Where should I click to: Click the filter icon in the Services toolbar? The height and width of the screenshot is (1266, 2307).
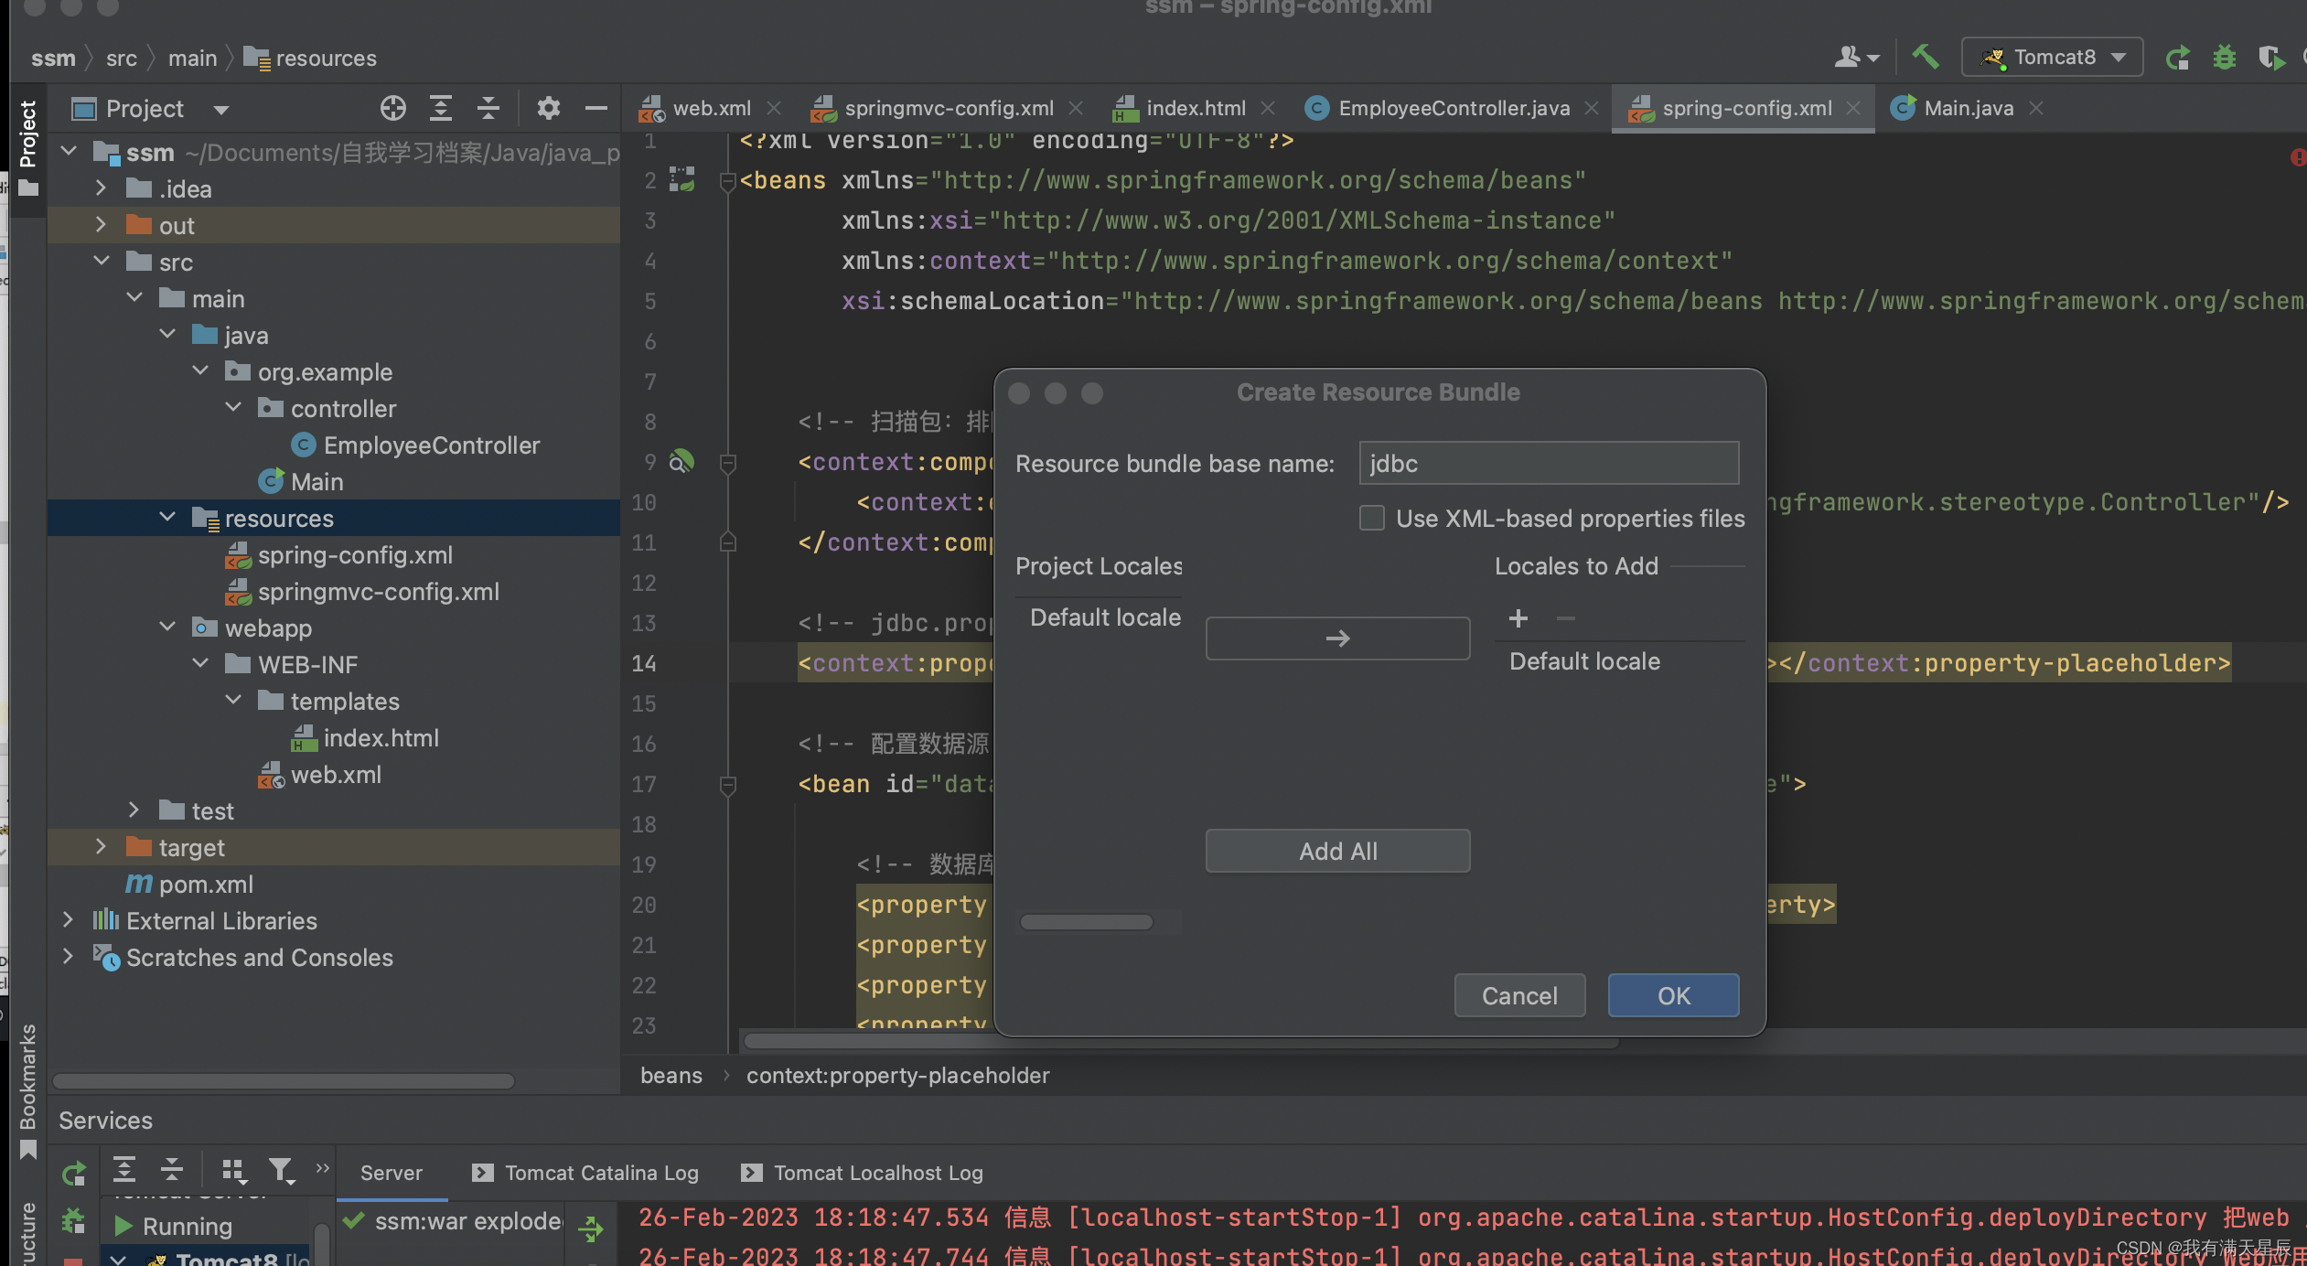[281, 1170]
